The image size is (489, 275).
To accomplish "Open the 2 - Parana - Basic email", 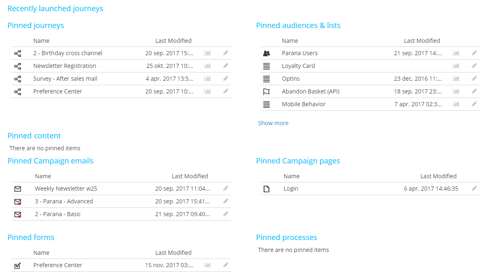I will (58, 214).
